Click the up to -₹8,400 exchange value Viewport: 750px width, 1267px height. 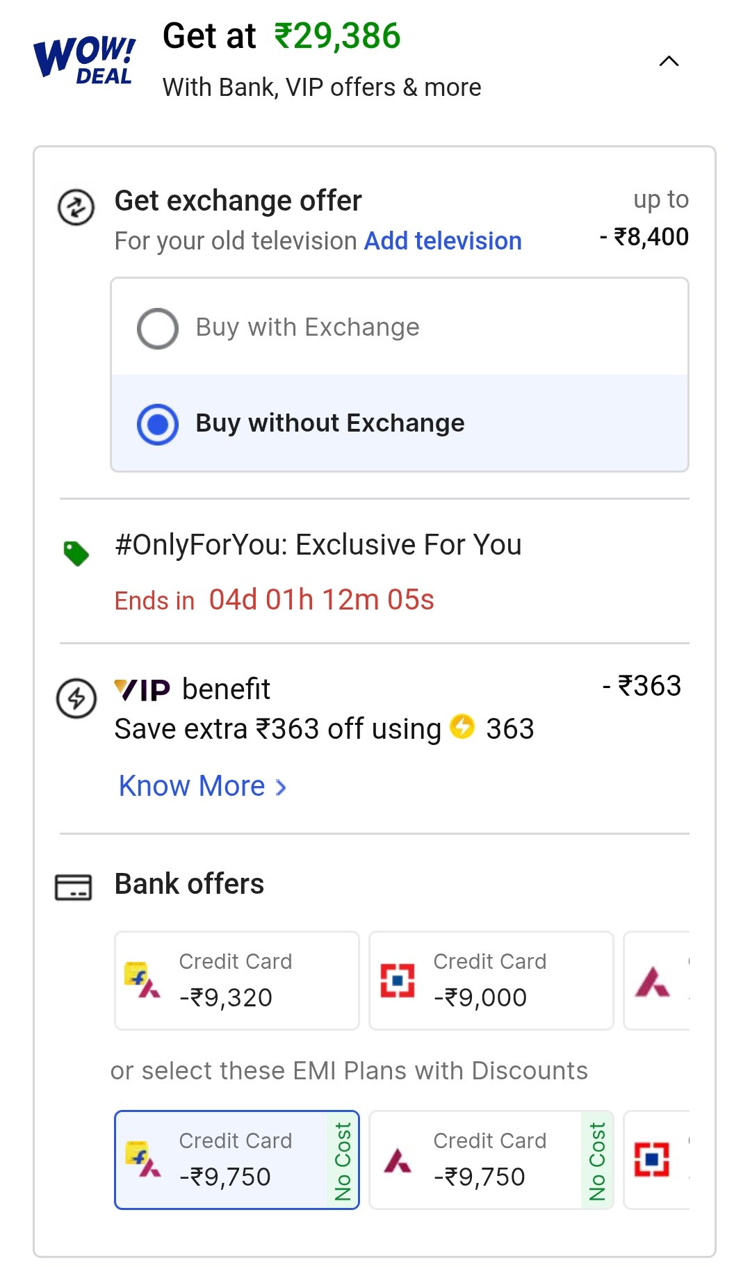pyautogui.click(x=644, y=218)
